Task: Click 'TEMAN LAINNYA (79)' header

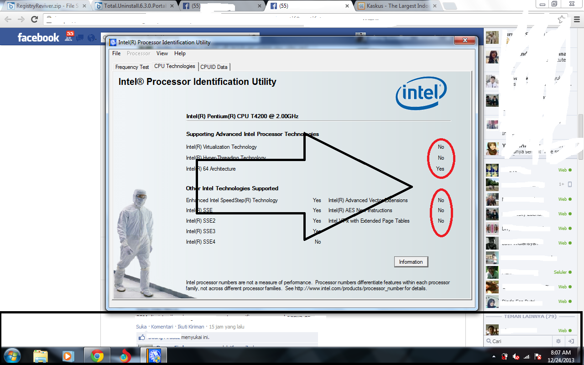Action: coord(530,316)
